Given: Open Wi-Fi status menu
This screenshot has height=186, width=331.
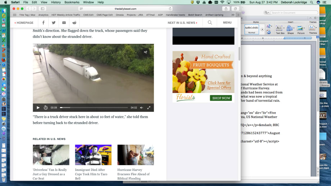Looking at the screenshot, I should tap(222, 2).
